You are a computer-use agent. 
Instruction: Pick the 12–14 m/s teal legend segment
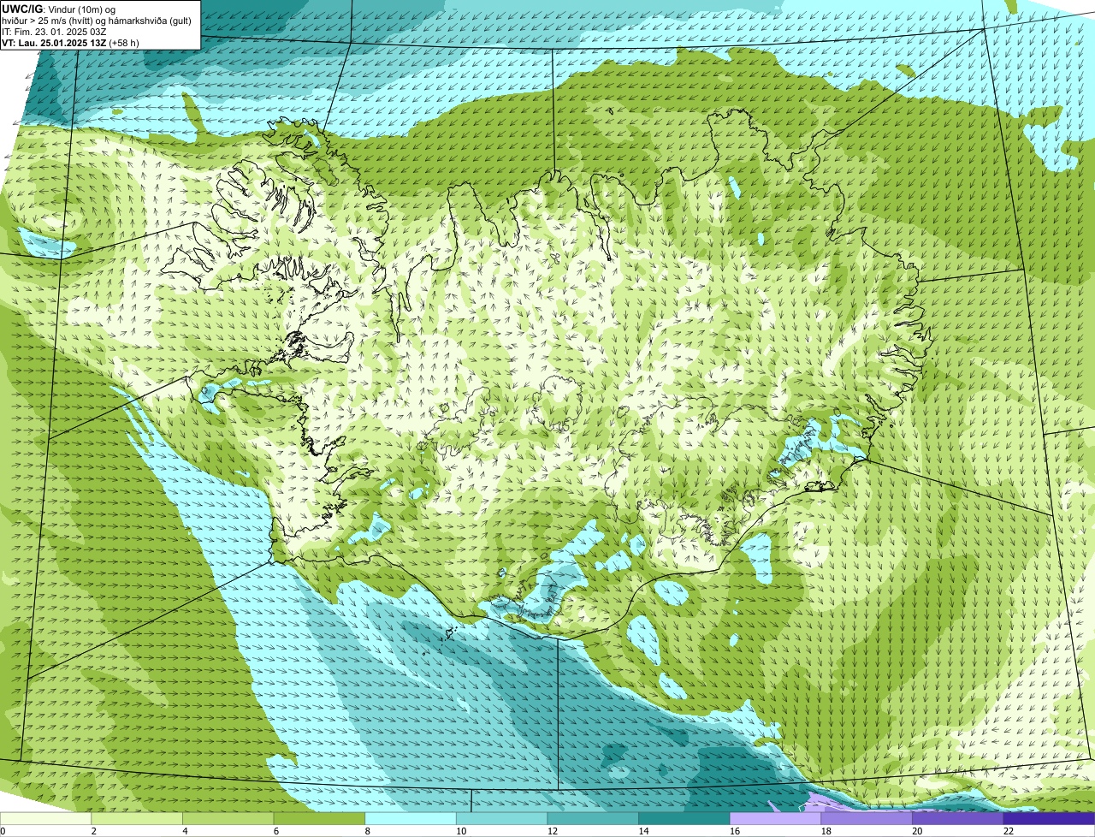pos(593,818)
